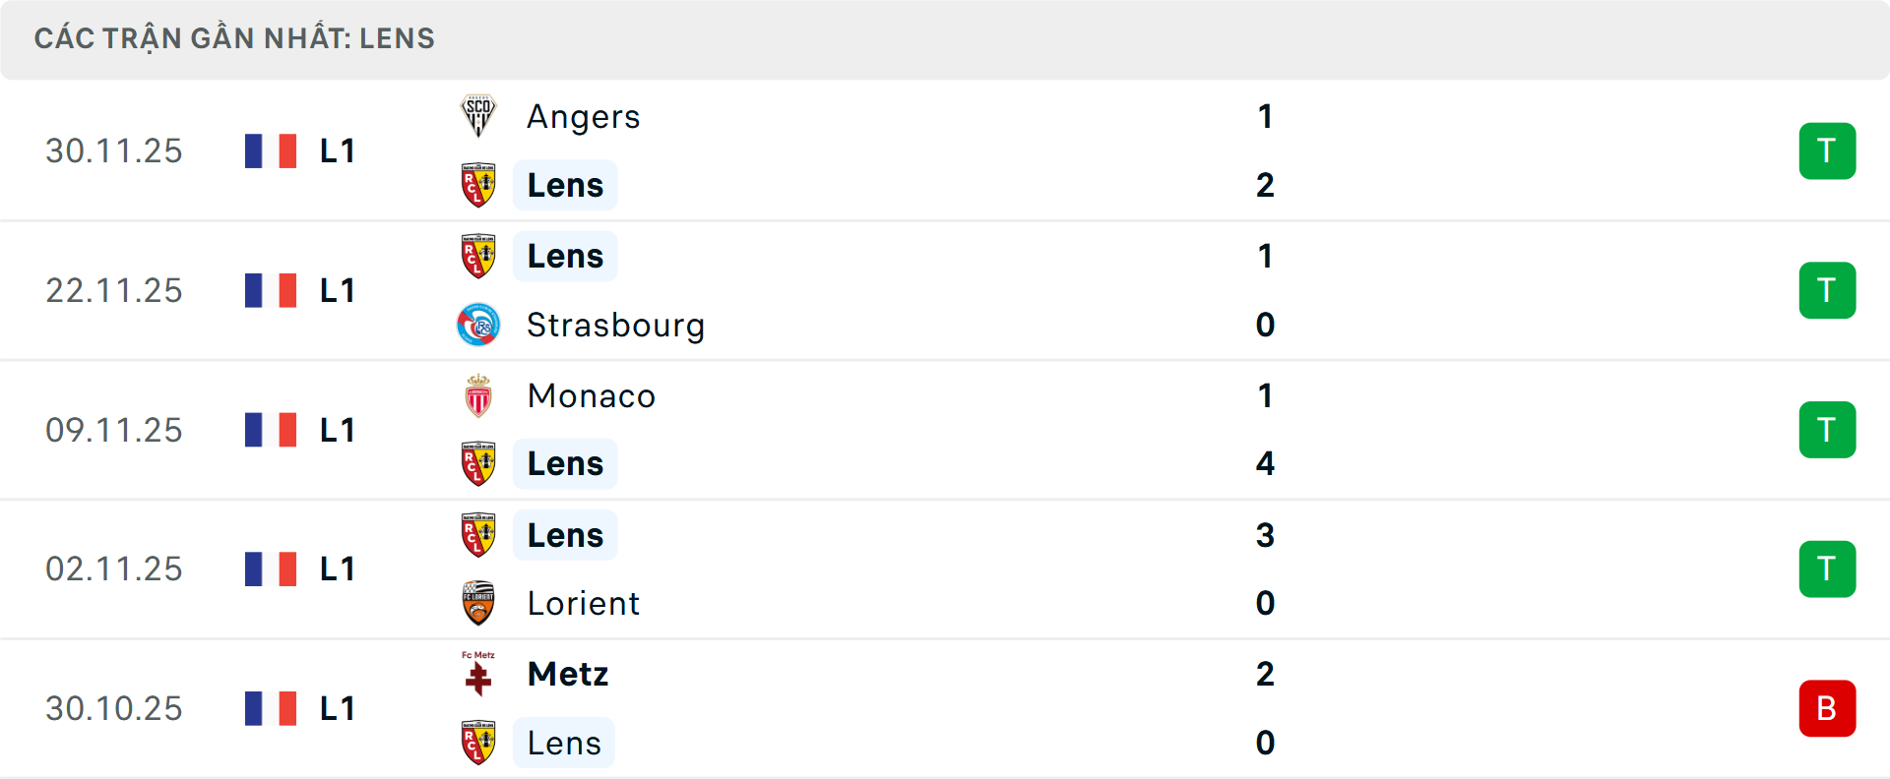Click the Lens score 4 against Monaco

coord(1265,463)
